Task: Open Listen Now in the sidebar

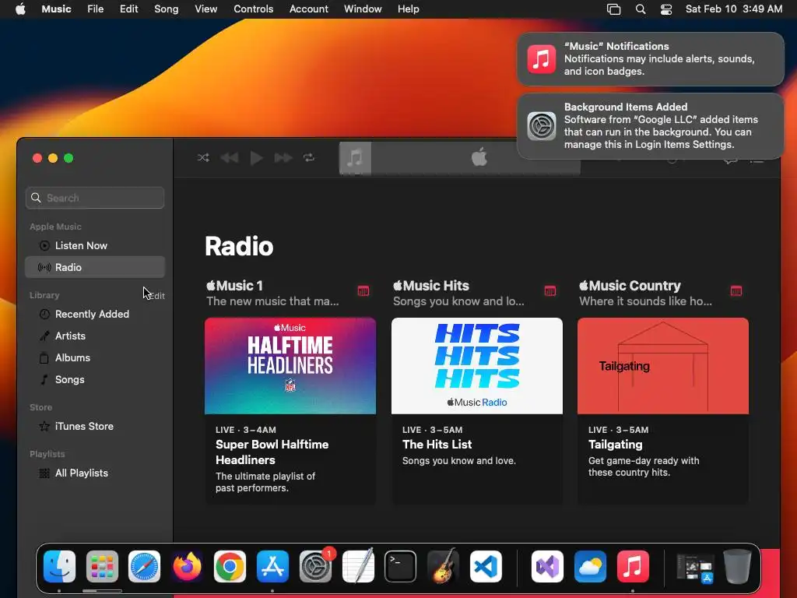Action: (x=95, y=245)
